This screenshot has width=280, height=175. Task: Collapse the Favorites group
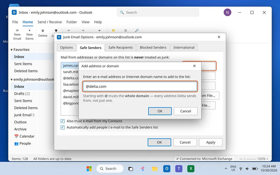point(11,50)
